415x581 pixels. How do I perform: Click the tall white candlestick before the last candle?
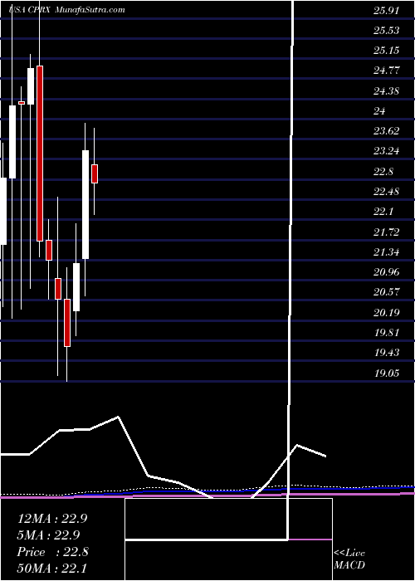coord(85,204)
